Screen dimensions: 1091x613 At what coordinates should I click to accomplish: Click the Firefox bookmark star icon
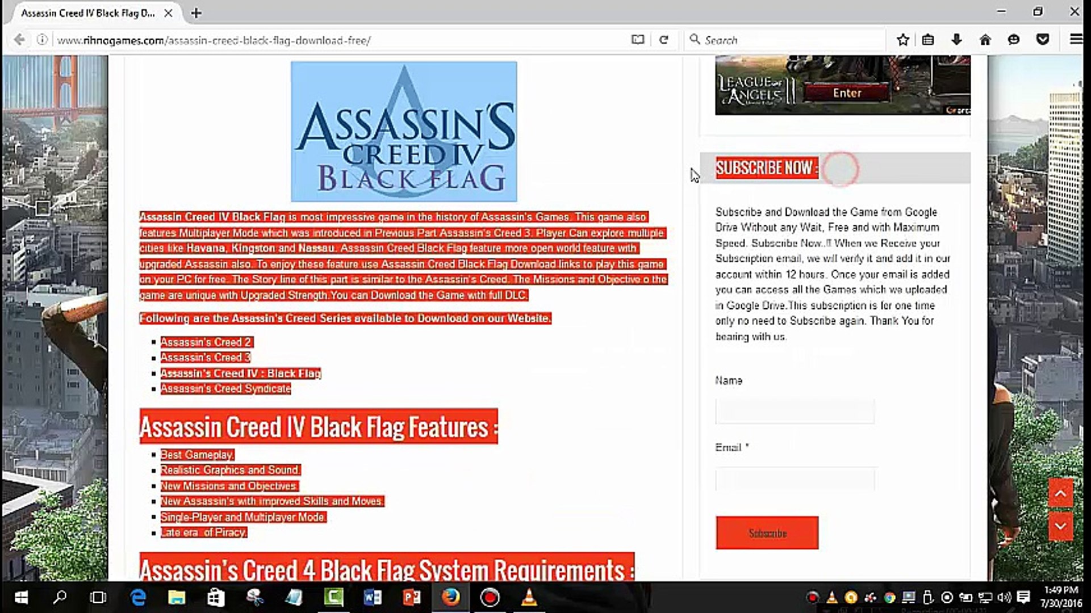(x=902, y=40)
